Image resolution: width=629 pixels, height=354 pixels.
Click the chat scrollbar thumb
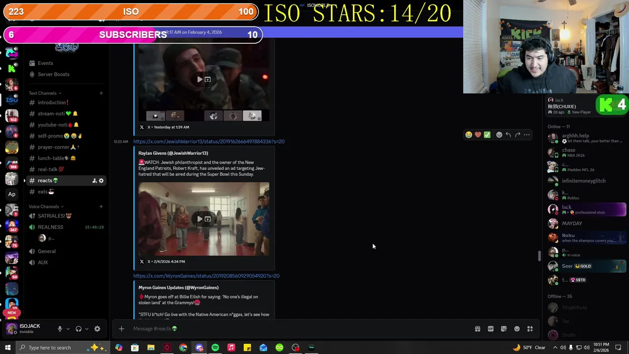539,256
